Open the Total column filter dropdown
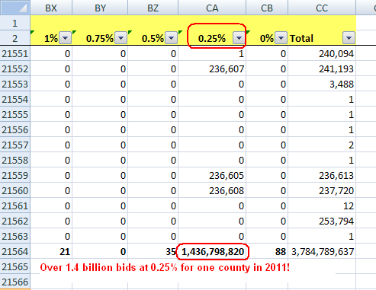The height and width of the screenshot is (290, 376). click(349, 38)
